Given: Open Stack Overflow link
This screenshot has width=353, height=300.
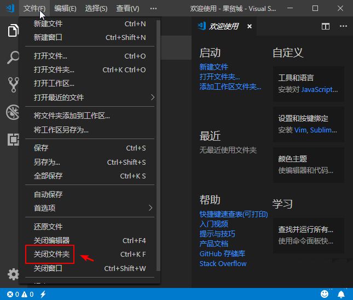Looking at the screenshot, I should tap(223, 264).
